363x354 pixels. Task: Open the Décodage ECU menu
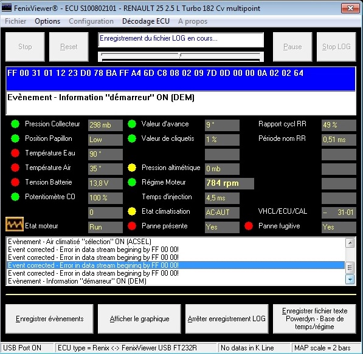(x=146, y=21)
